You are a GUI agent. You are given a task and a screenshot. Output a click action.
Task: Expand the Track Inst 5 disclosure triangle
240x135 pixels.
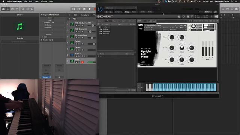click(x=42, y=40)
